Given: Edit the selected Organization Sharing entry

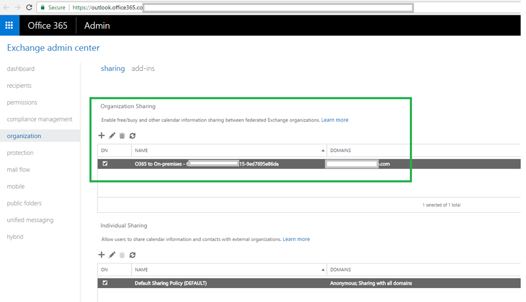Looking at the screenshot, I should 112,135.
